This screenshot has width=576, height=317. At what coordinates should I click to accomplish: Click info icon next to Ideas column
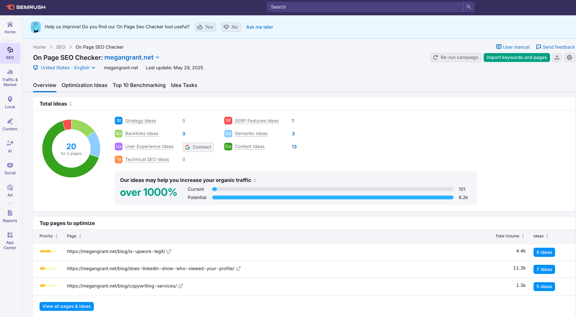(547, 236)
